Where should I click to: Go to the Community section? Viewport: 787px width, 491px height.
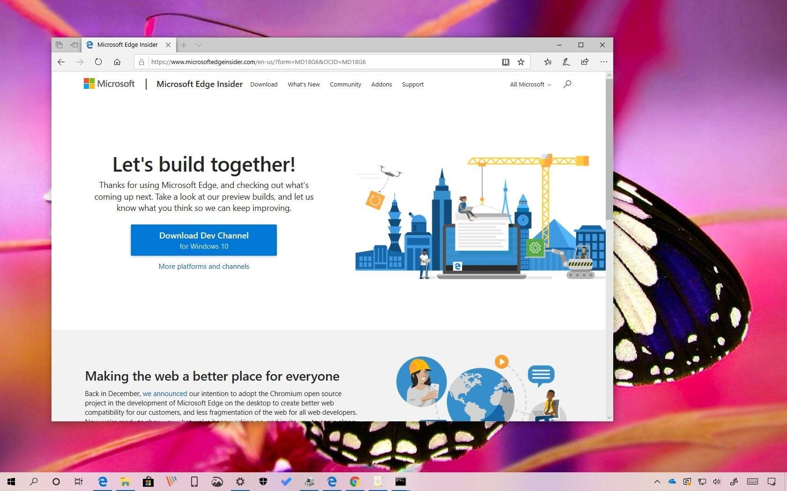click(345, 85)
